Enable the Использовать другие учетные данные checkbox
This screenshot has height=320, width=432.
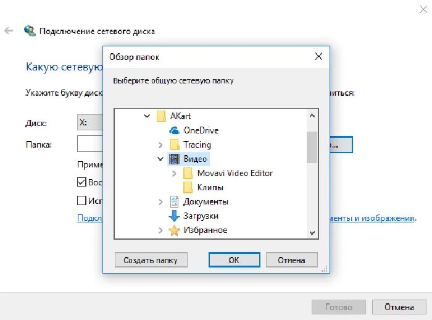click(81, 200)
